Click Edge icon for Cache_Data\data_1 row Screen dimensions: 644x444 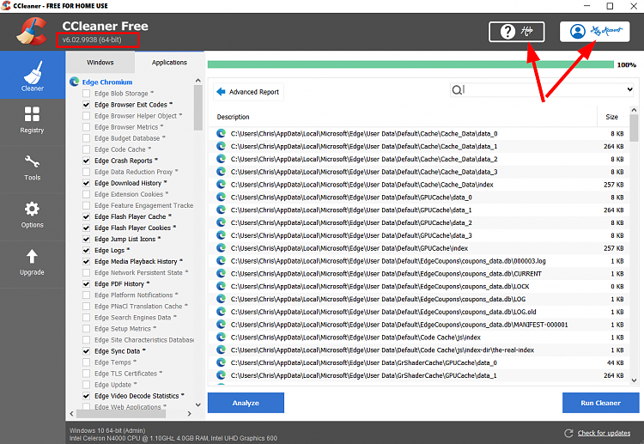click(x=221, y=146)
